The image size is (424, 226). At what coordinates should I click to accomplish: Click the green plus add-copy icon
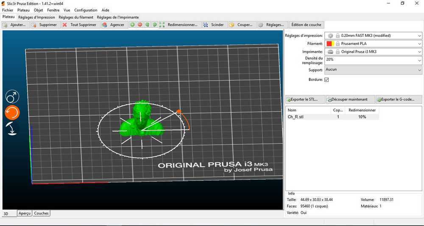pyautogui.click(x=132, y=25)
